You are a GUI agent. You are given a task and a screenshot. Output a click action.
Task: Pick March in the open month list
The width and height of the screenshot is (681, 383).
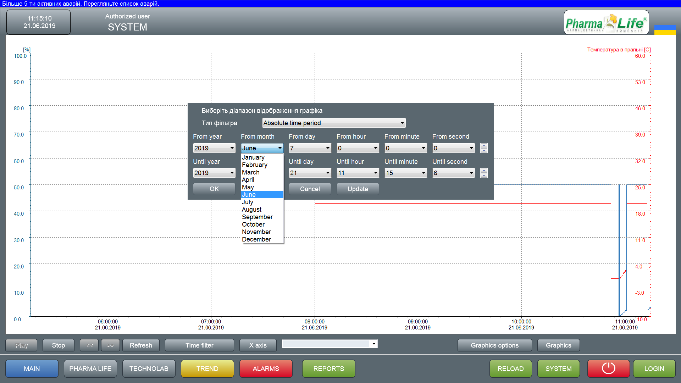[x=251, y=172]
